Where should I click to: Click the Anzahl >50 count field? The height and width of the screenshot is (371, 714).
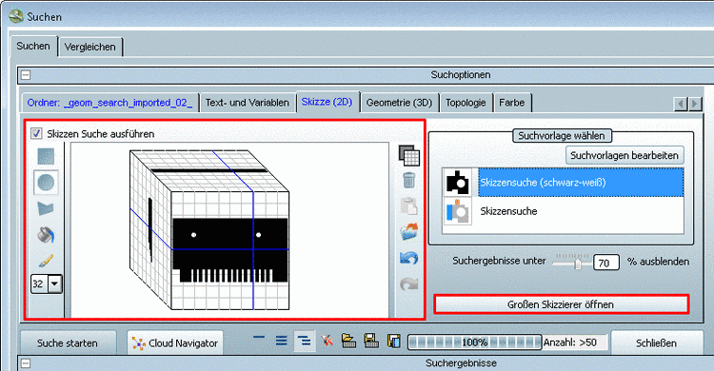click(x=575, y=342)
